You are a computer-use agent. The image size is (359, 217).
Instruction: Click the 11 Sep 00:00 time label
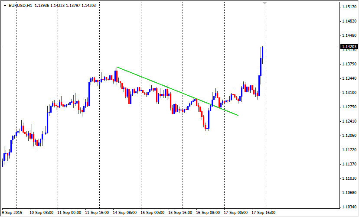pyautogui.click(x=69, y=212)
